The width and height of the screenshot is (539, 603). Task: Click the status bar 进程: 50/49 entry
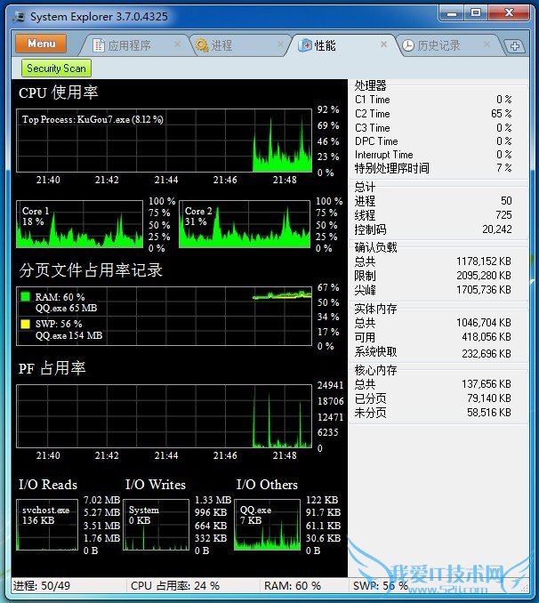click(x=42, y=586)
